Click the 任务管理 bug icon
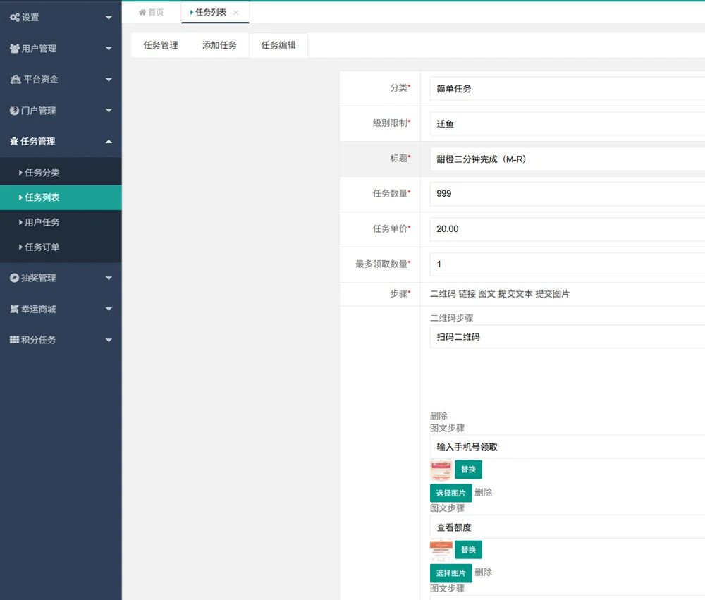The height and width of the screenshot is (600, 705). click(14, 141)
